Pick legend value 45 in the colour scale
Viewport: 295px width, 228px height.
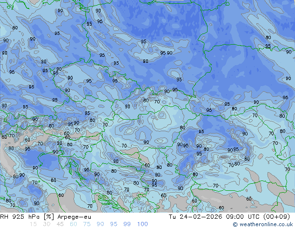point(60,224)
